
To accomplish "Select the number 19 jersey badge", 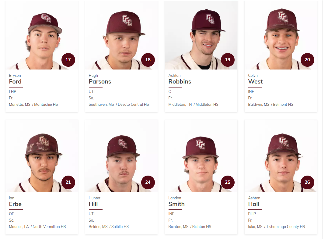I will click(x=228, y=60).
